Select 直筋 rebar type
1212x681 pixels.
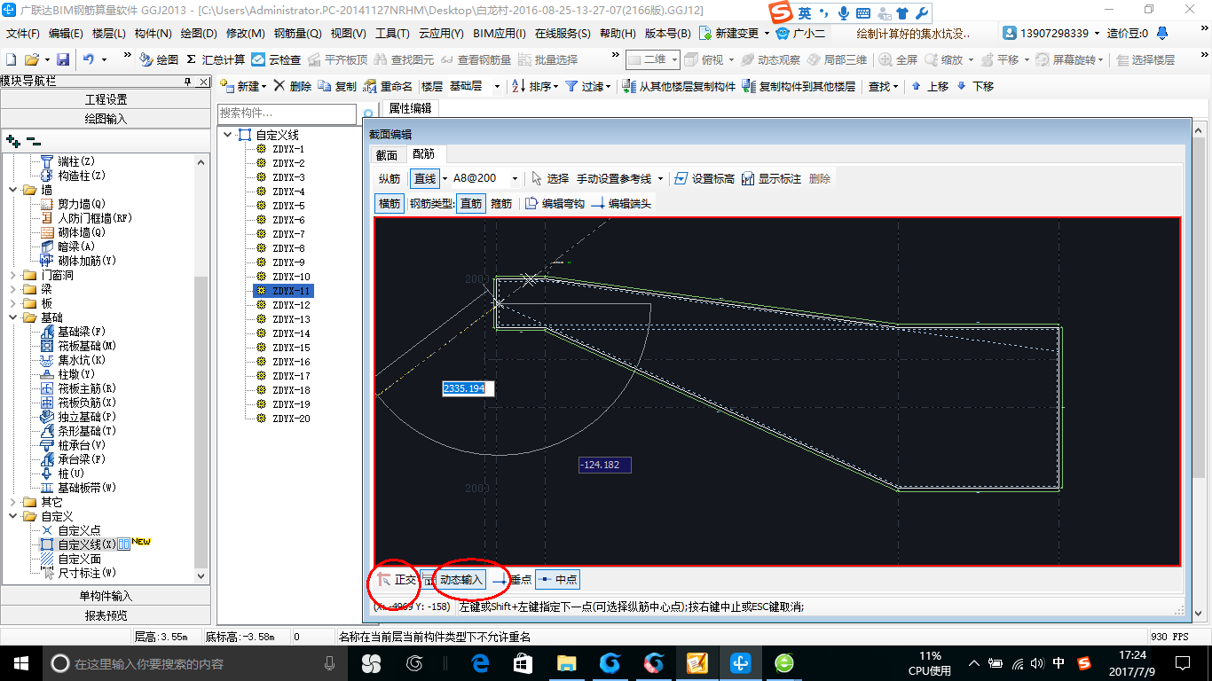point(471,203)
